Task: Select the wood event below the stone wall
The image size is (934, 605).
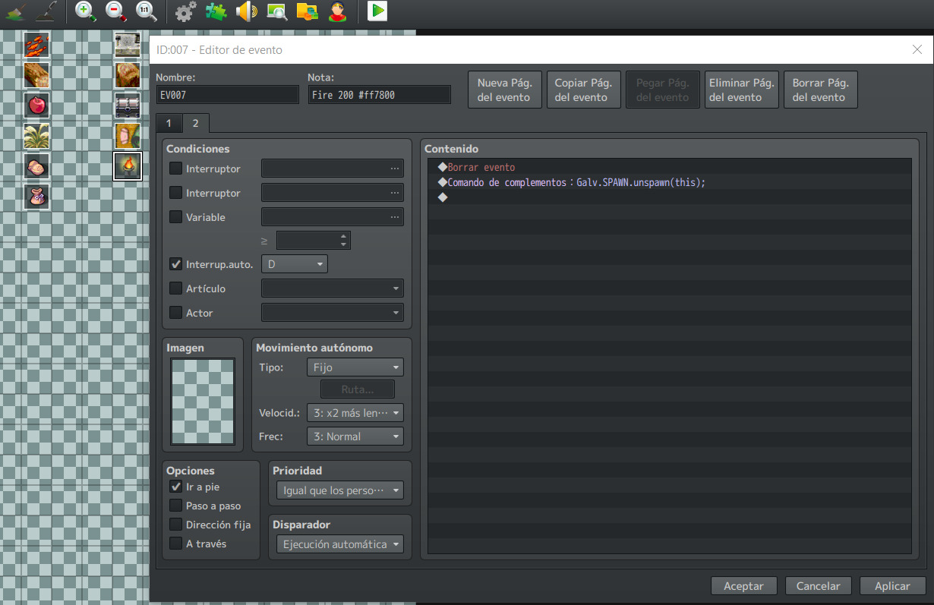Action: pyautogui.click(x=128, y=75)
